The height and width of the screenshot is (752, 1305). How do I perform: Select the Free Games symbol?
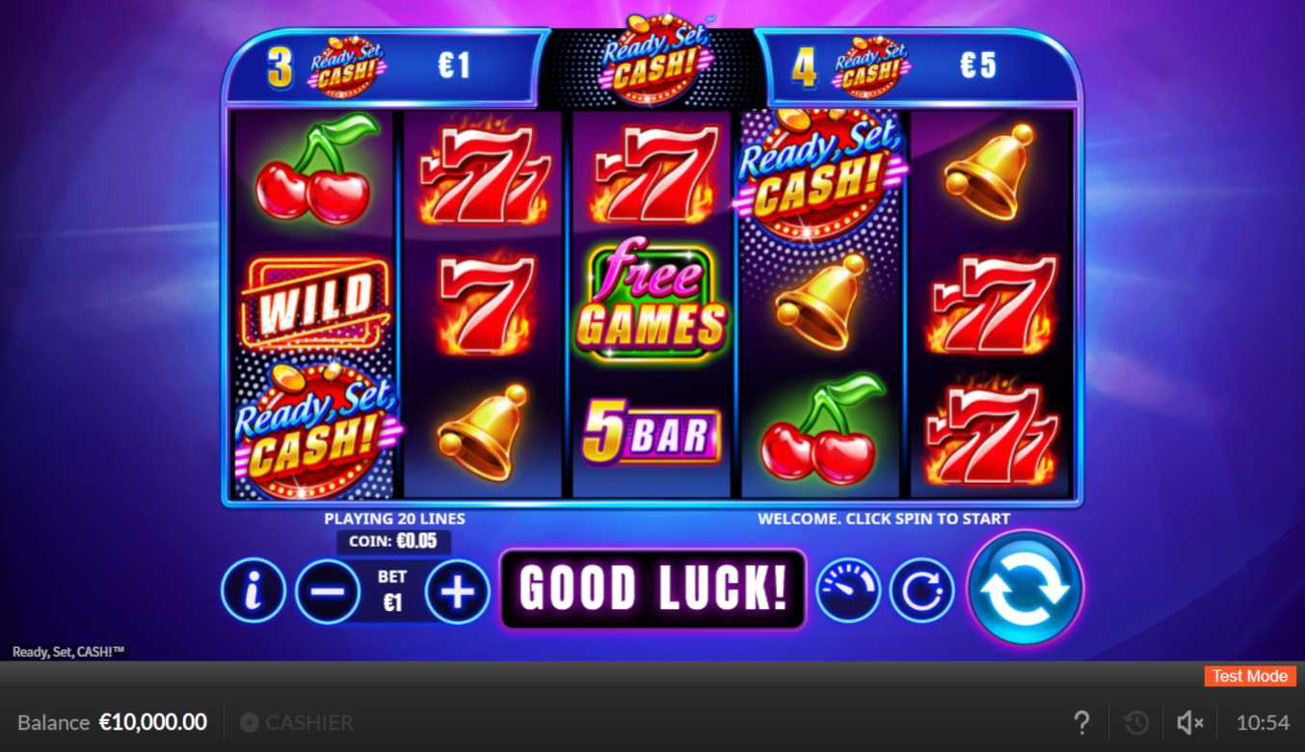coord(652,301)
